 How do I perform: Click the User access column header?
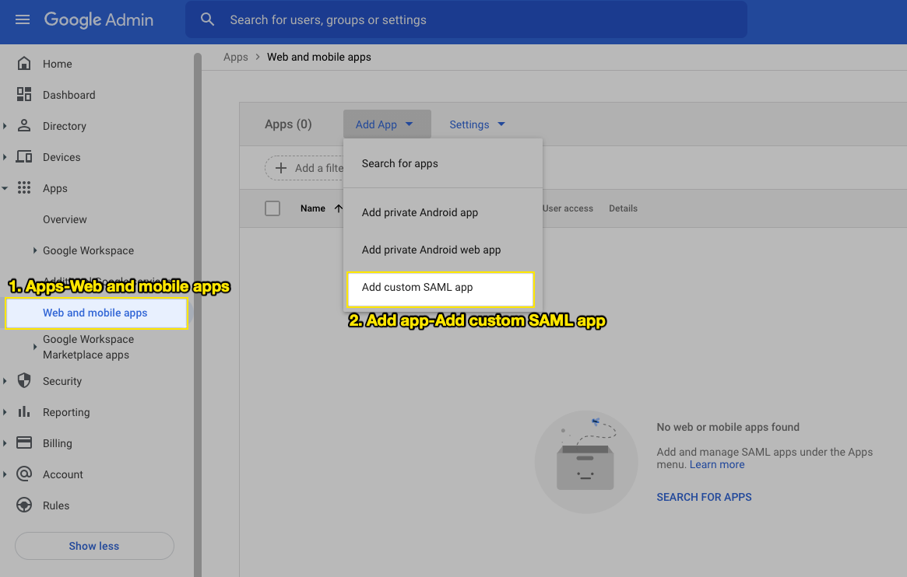point(568,208)
